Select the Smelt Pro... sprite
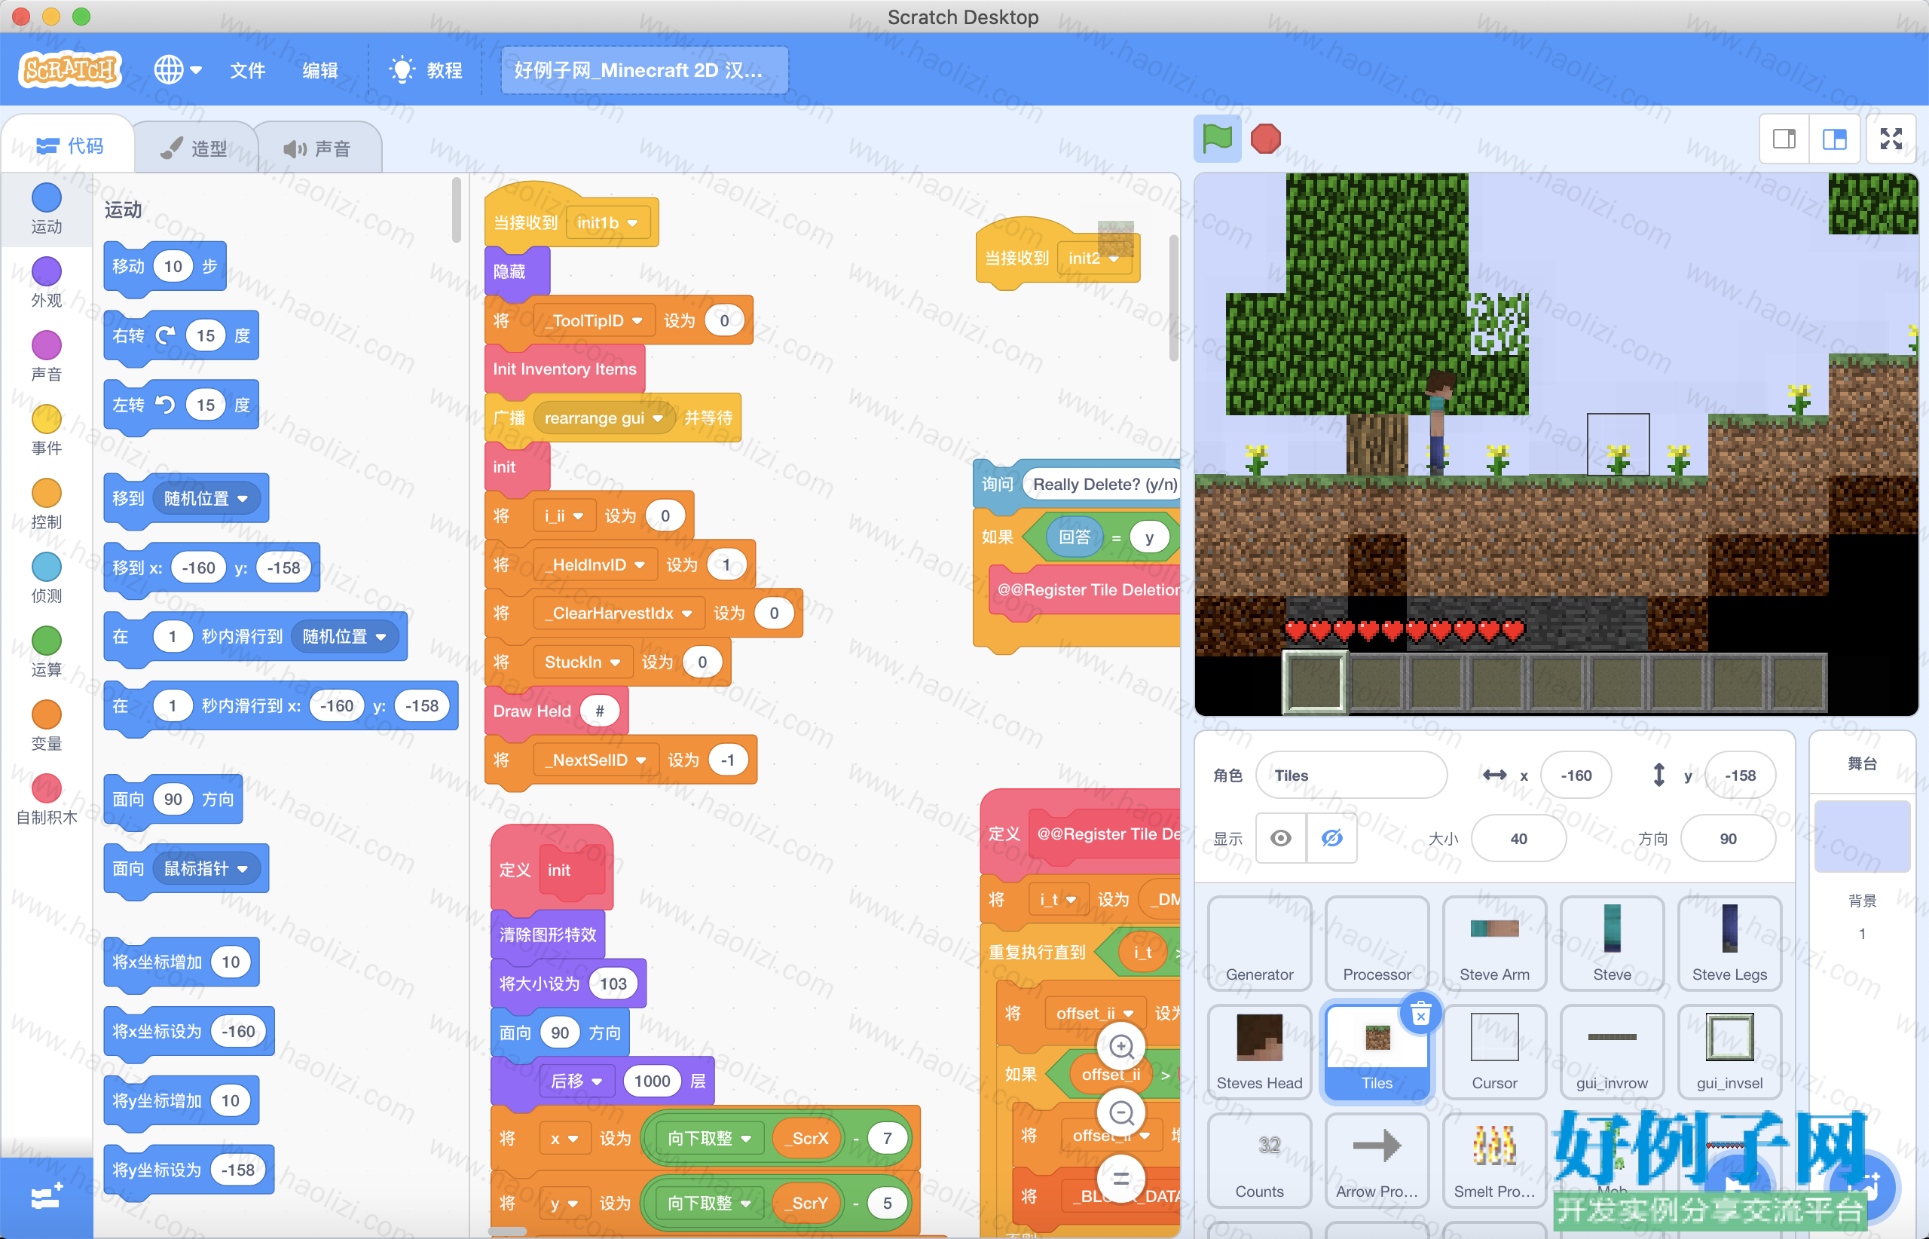1929x1239 pixels. pos(1495,1160)
